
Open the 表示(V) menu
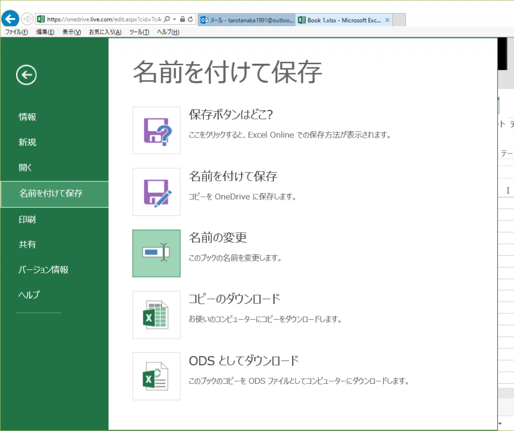(71, 32)
